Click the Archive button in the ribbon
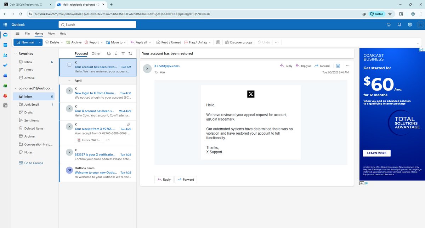Screen dimensions: 425x228 [x=74, y=42]
